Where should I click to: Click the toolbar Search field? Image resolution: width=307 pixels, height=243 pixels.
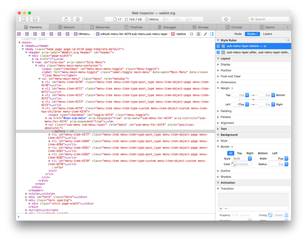coord(269,19)
